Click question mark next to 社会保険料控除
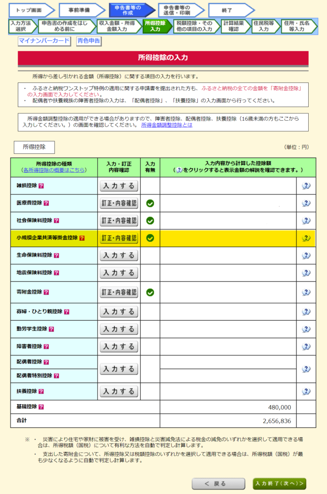The width and height of the screenshot is (327, 494). click(56, 220)
